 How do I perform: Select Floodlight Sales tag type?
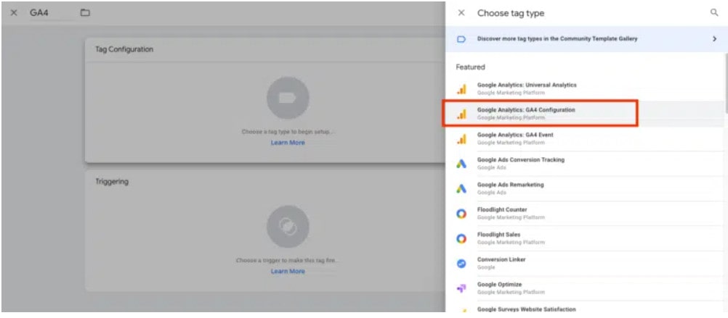tap(586, 238)
